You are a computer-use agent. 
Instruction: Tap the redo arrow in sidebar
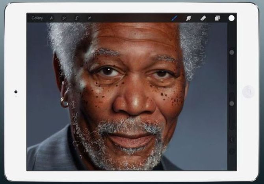point(232,151)
